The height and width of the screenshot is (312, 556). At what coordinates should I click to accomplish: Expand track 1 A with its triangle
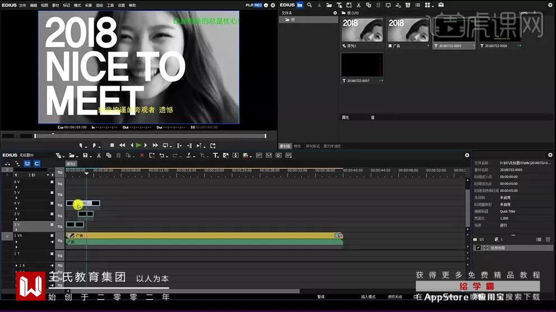(x=16, y=265)
